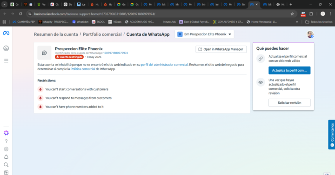Click Open in WhatsApp Manager button
The image size is (335, 175).
pos(221,49)
